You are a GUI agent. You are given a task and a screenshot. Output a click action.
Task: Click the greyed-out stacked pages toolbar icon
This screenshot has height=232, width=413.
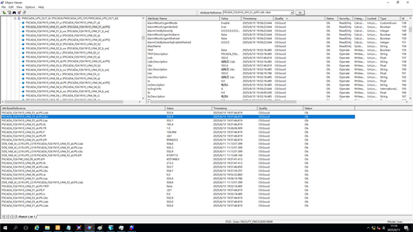(25, 12)
